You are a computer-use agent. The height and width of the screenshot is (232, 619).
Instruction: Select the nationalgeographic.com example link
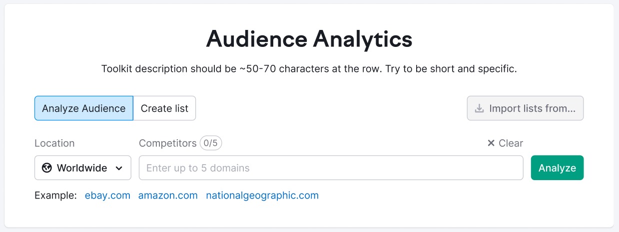(262, 196)
